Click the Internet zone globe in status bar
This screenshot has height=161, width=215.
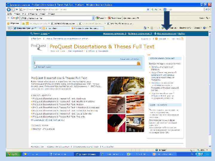pos(156,150)
